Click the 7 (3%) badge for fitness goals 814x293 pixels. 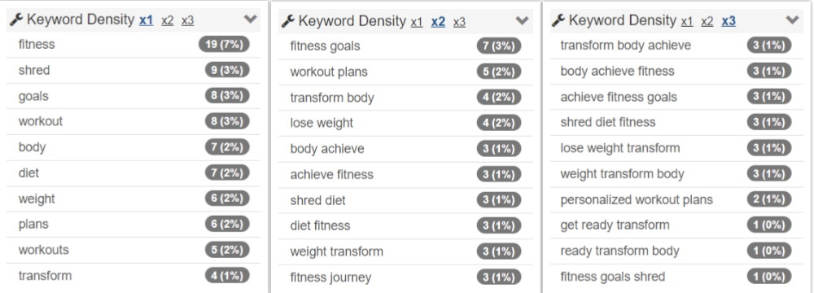click(499, 46)
